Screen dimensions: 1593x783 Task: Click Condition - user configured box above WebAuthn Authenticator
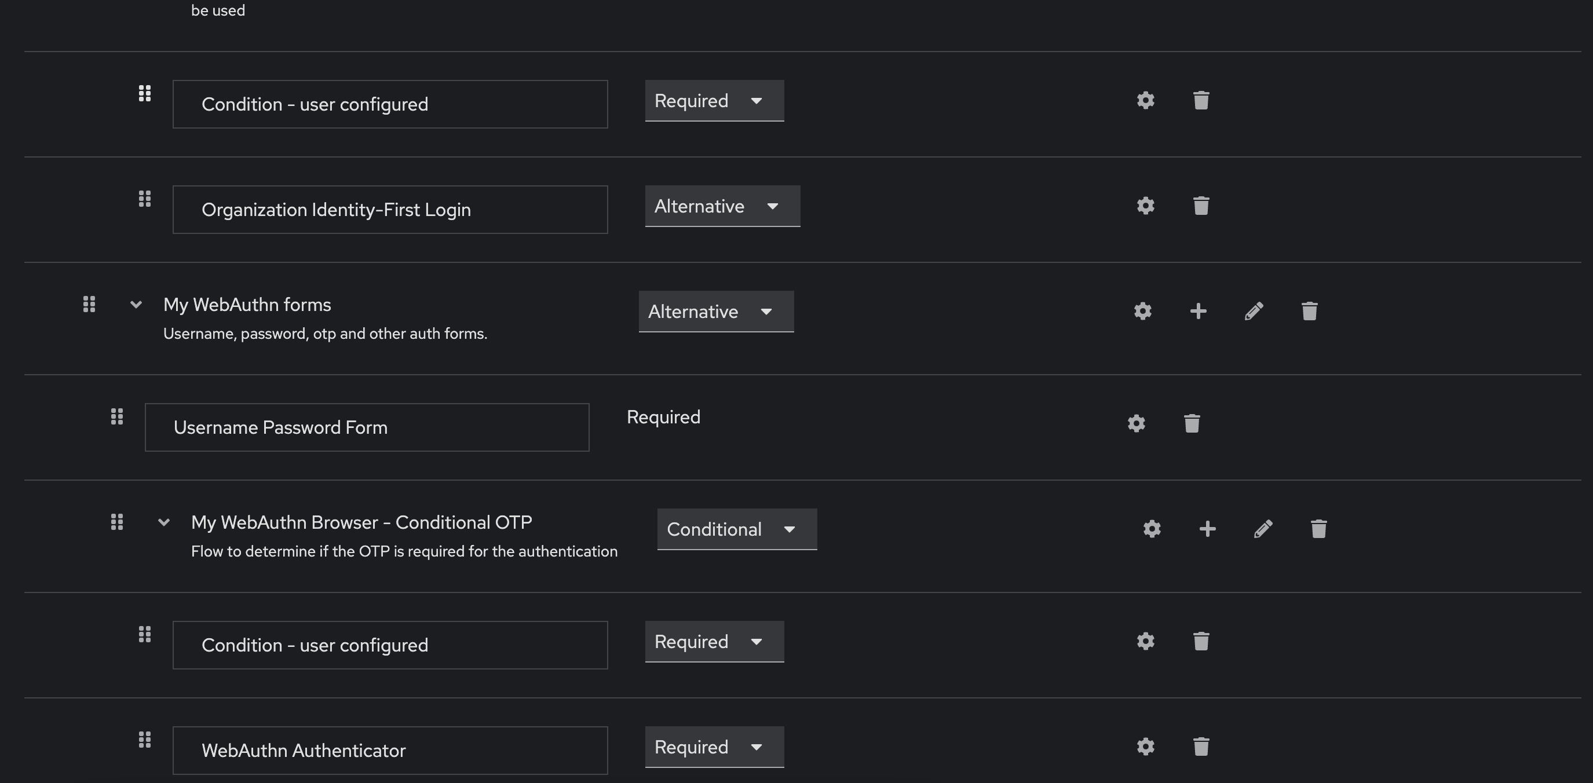pos(390,645)
